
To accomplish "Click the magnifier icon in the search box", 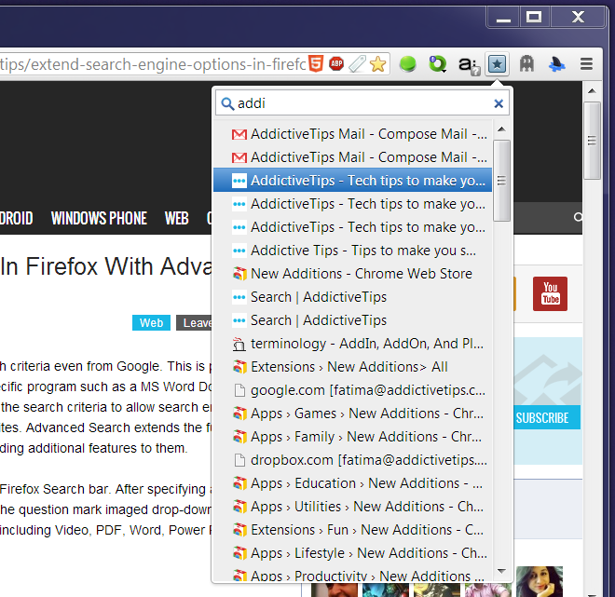I will (x=227, y=104).
